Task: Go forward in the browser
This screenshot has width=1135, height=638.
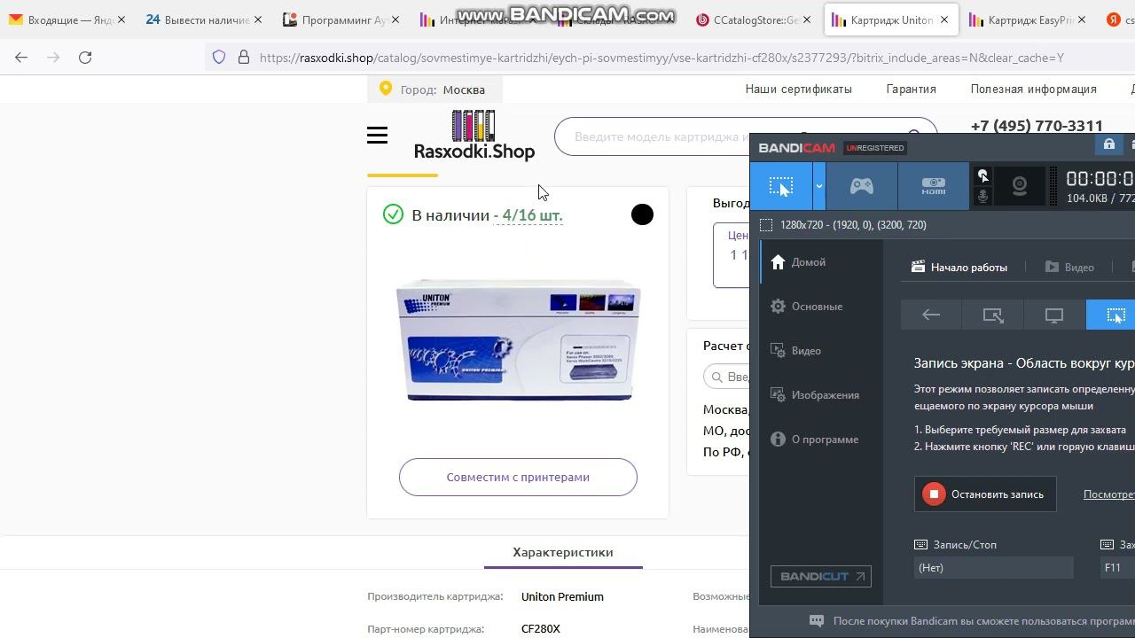Action: [x=53, y=58]
